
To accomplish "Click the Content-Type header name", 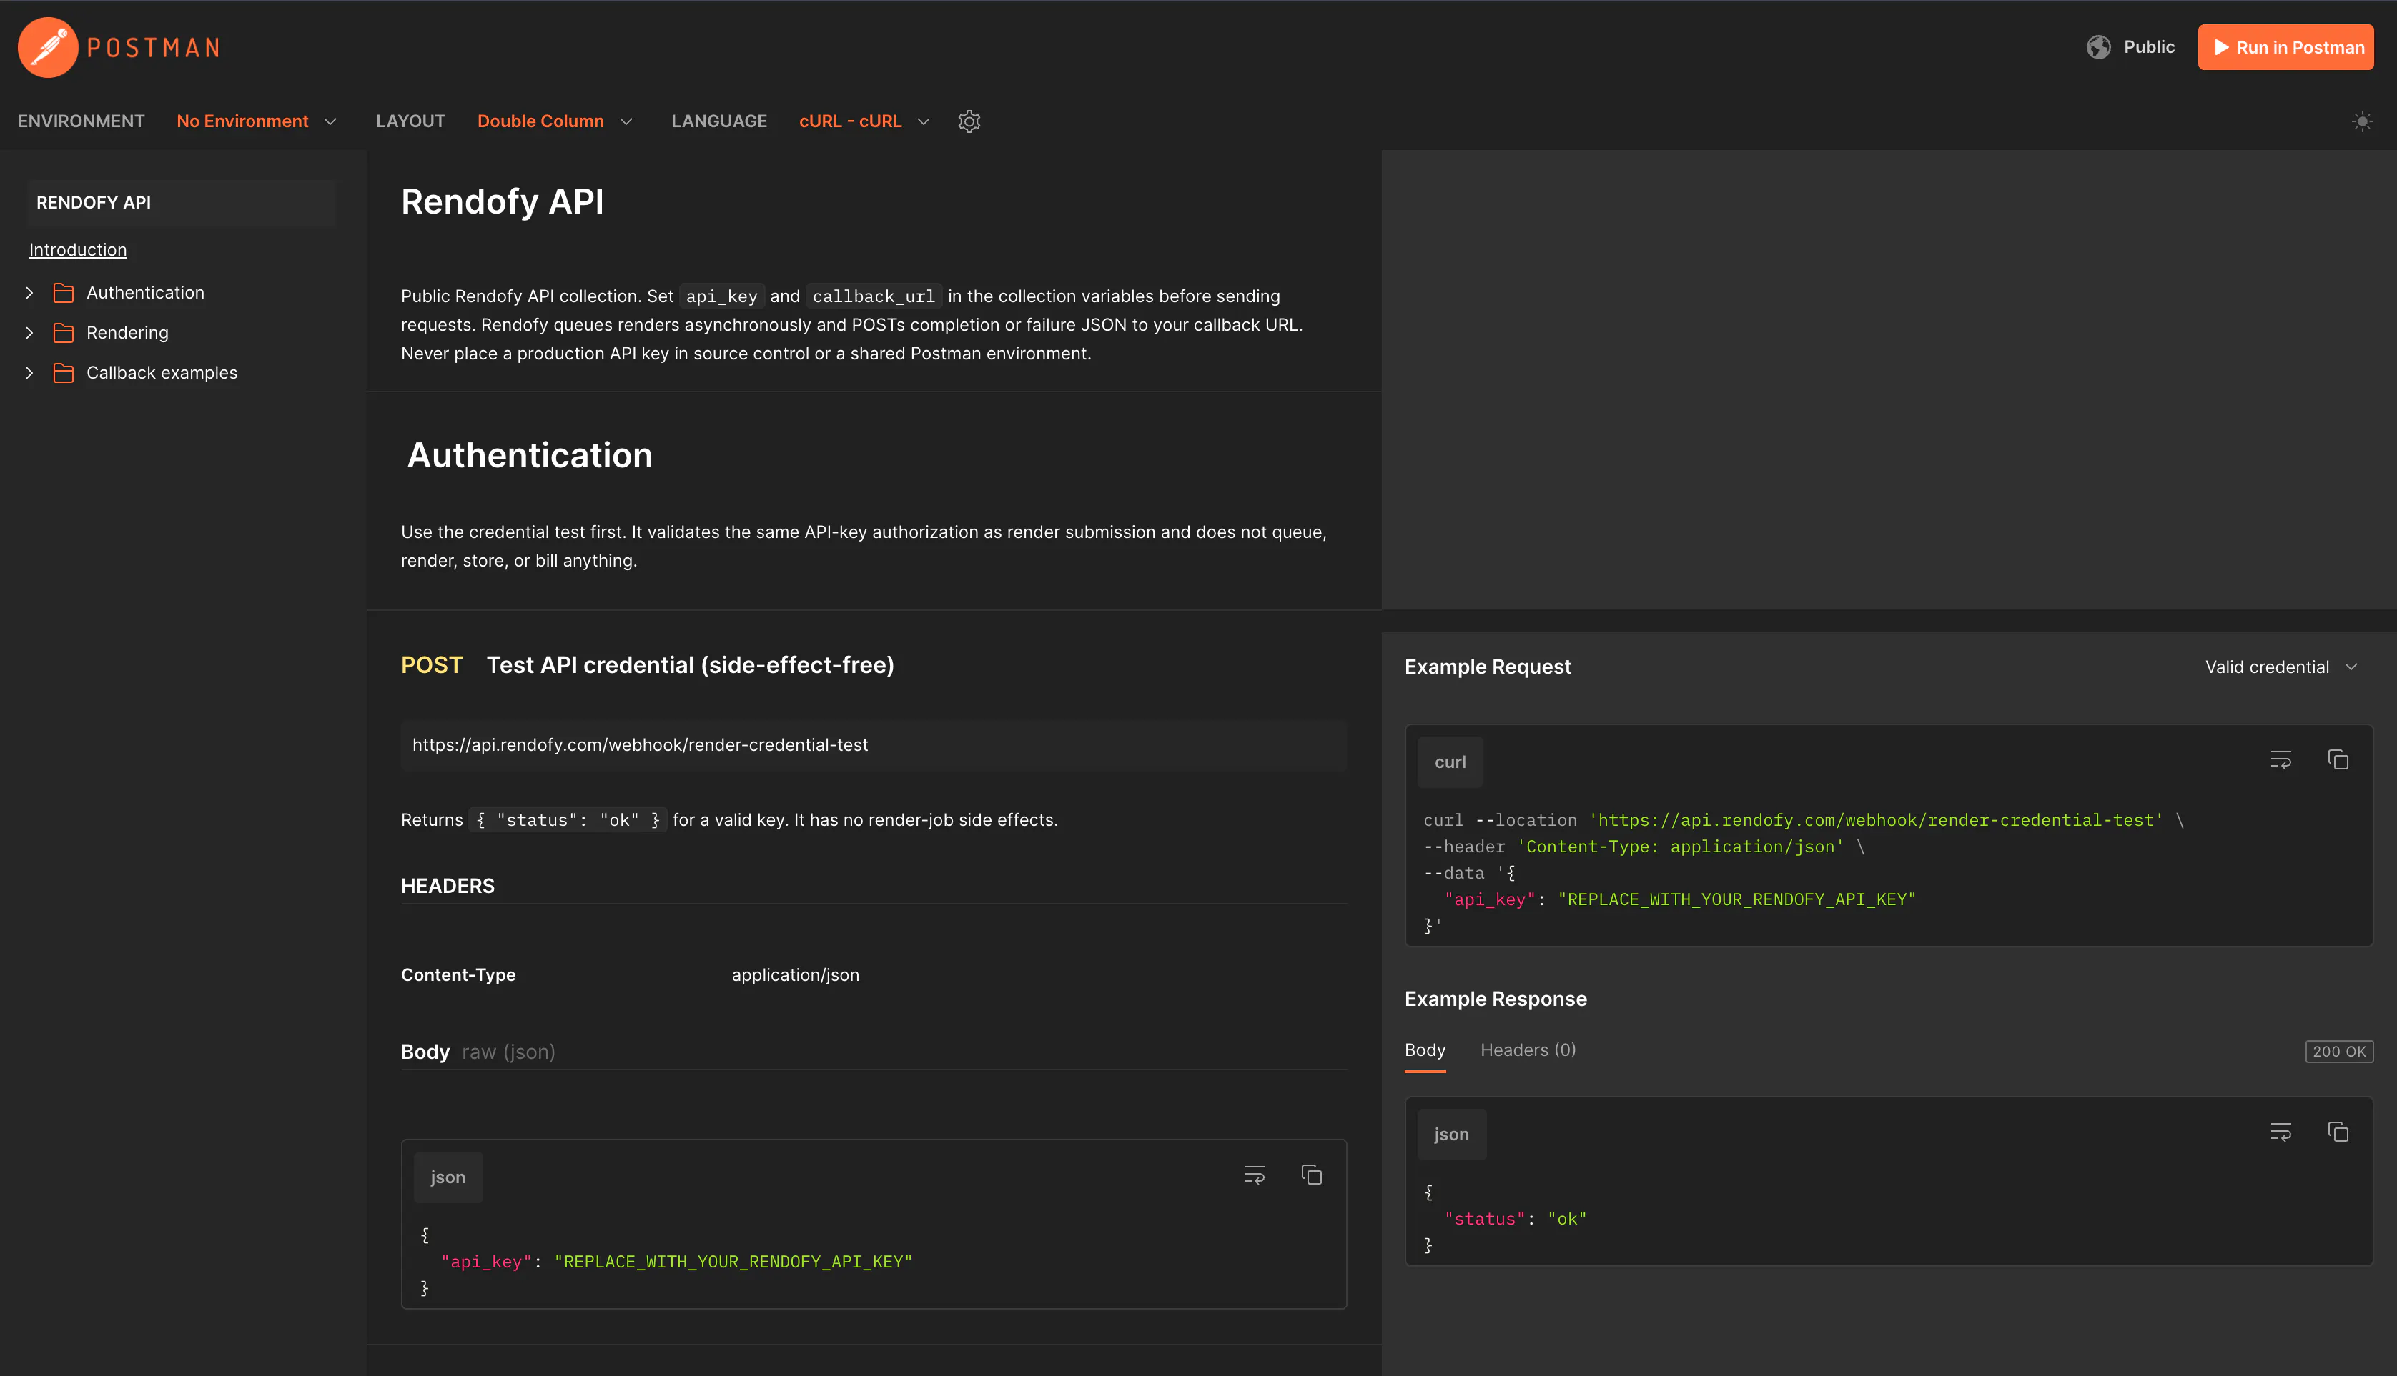I will [459, 975].
